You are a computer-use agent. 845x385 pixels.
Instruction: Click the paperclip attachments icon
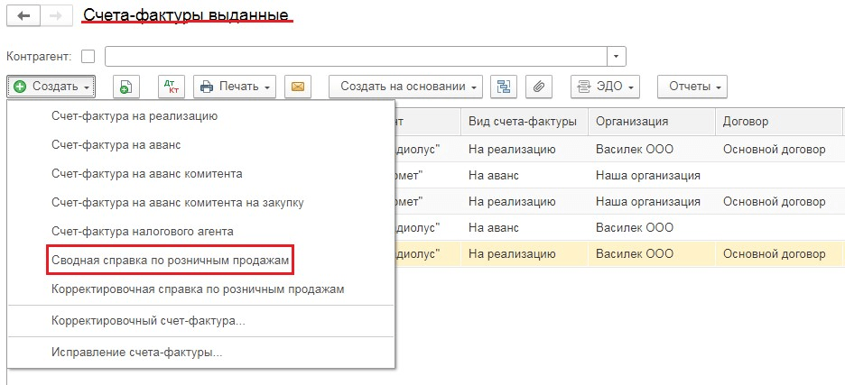tap(538, 87)
